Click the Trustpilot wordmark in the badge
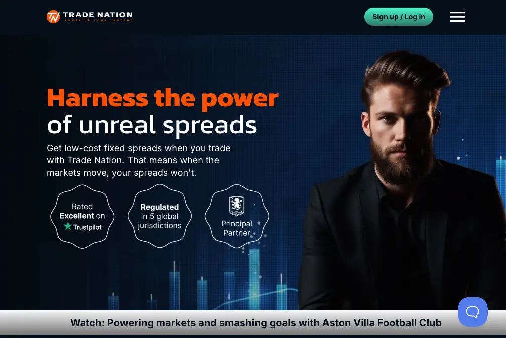Viewport: 506px width, 338px height. [x=87, y=227]
